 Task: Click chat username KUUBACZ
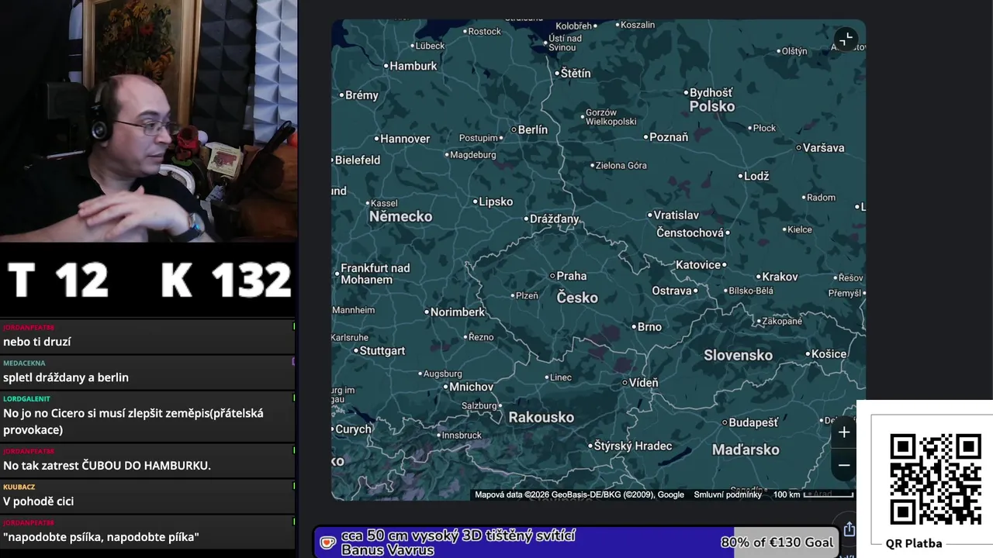19,487
